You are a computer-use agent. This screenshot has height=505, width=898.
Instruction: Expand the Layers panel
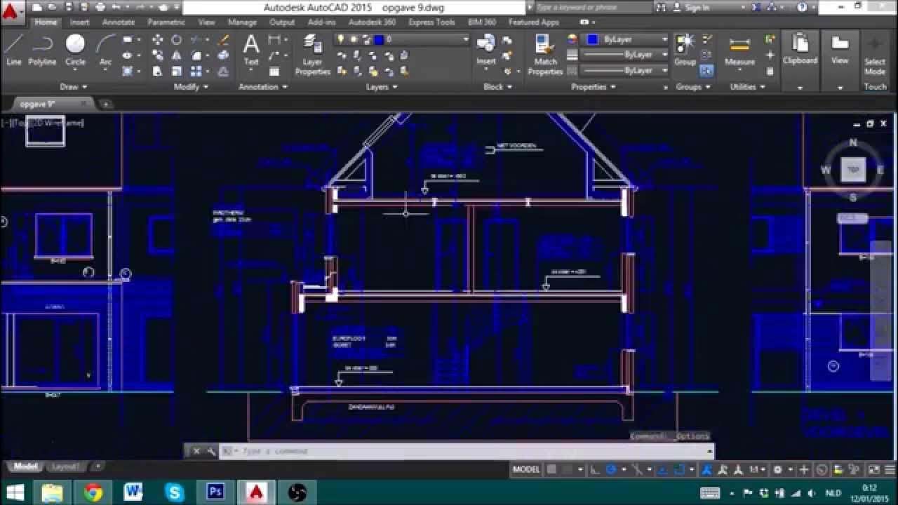point(382,87)
